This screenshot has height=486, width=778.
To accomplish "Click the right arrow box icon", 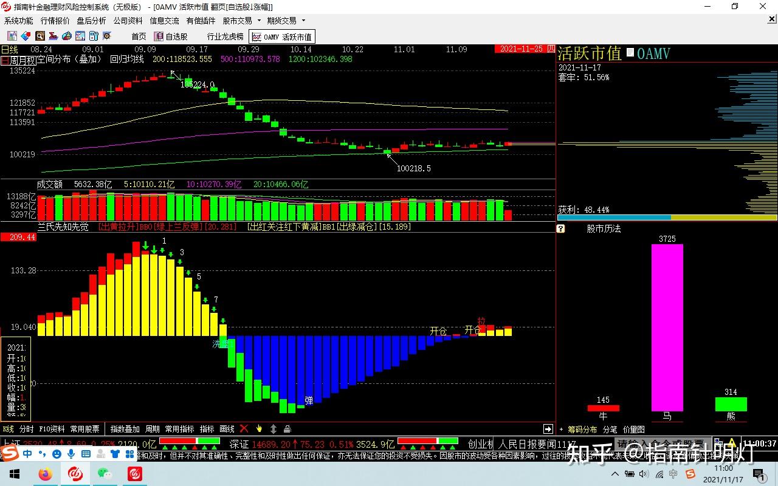I will click(x=548, y=429).
